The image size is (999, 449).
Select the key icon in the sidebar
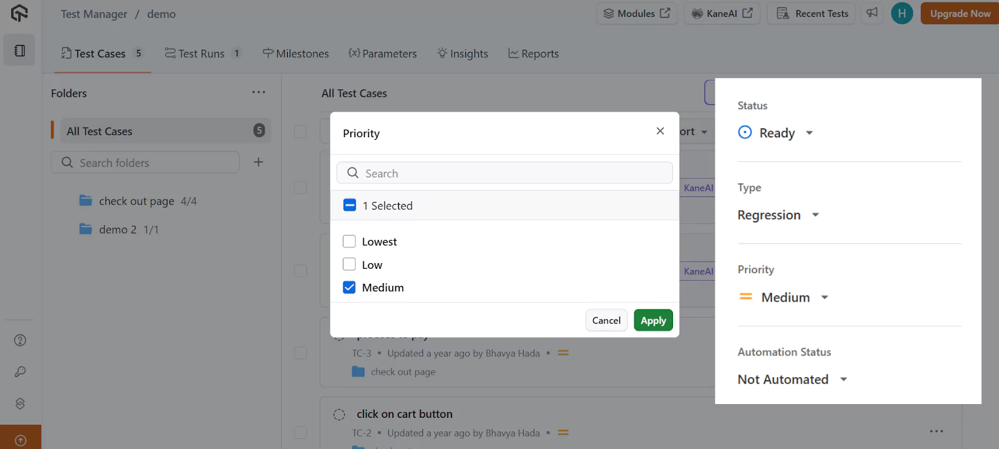point(19,372)
